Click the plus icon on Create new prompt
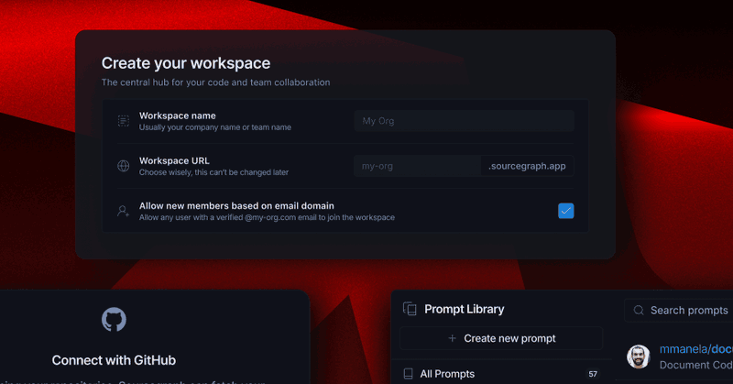The image size is (733, 384). [452, 338]
